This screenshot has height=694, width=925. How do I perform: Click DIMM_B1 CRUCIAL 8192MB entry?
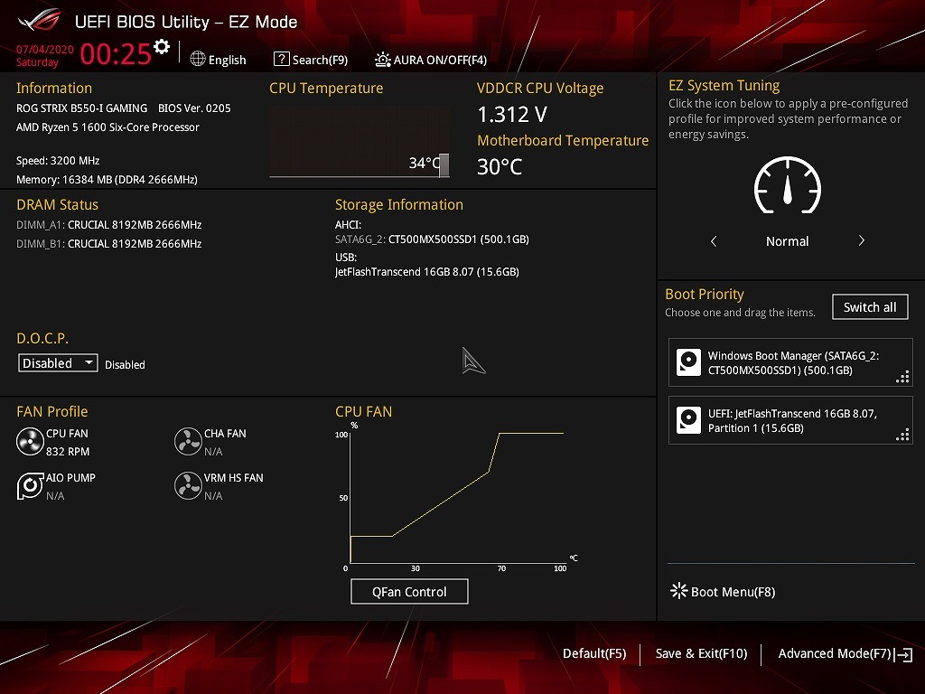(109, 244)
